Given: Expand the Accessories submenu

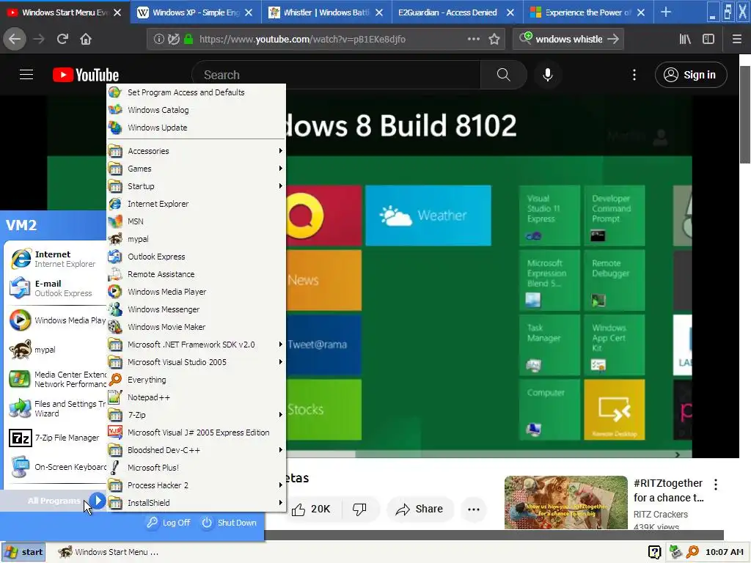Looking at the screenshot, I should pos(196,151).
